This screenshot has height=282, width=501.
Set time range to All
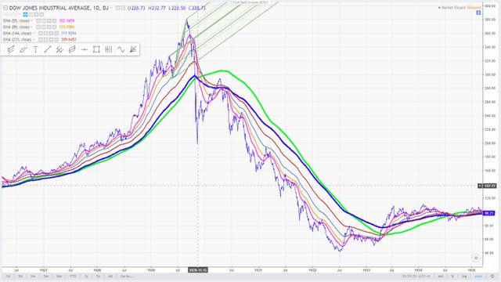[x=110, y=277]
